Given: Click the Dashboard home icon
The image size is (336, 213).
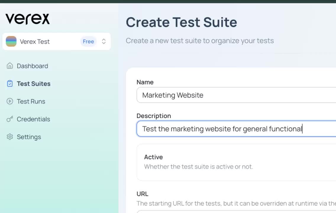Looking at the screenshot, I should [10, 66].
